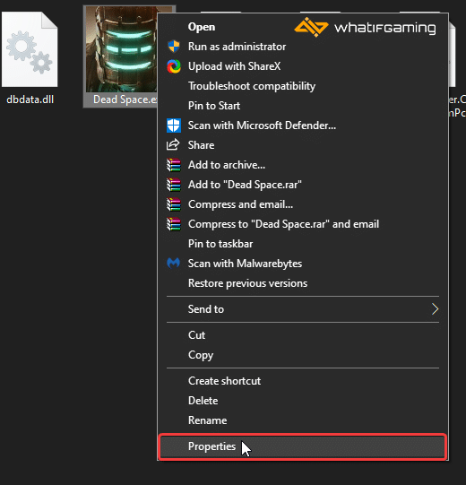
Task: Select Upload with ShareX
Action: click(303, 66)
